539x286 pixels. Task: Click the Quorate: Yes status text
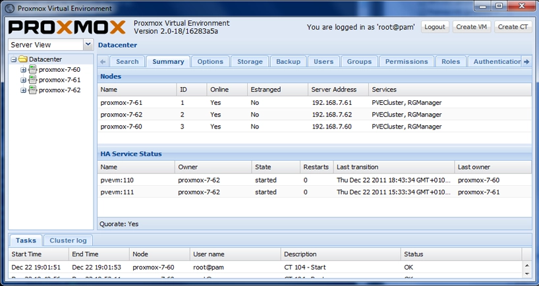coord(119,224)
